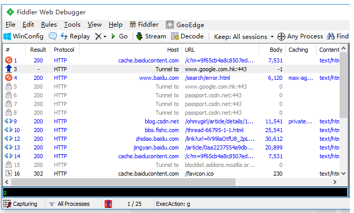Click the blocked icon on session 1
Viewport: 354px width, 213px height.
coord(9,60)
